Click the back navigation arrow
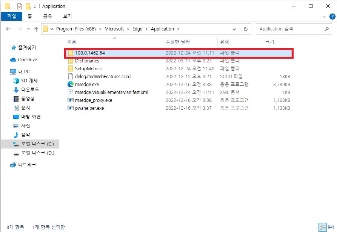This screenshot has height=232, width=337. coord(8,29)
